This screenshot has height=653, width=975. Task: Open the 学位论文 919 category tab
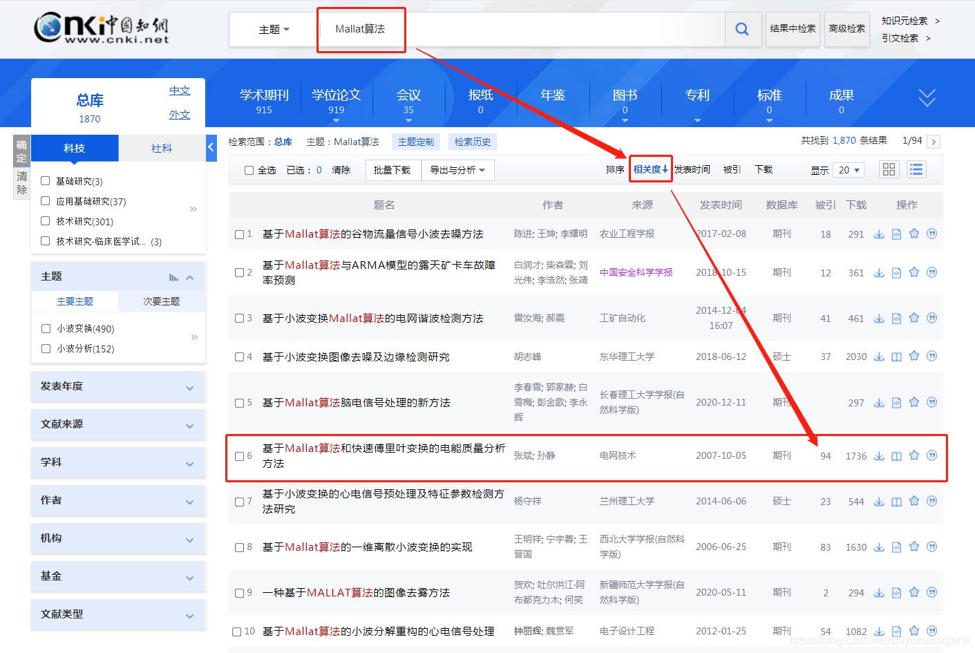337,100
